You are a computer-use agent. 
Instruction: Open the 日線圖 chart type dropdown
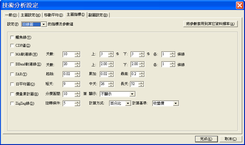44,24
